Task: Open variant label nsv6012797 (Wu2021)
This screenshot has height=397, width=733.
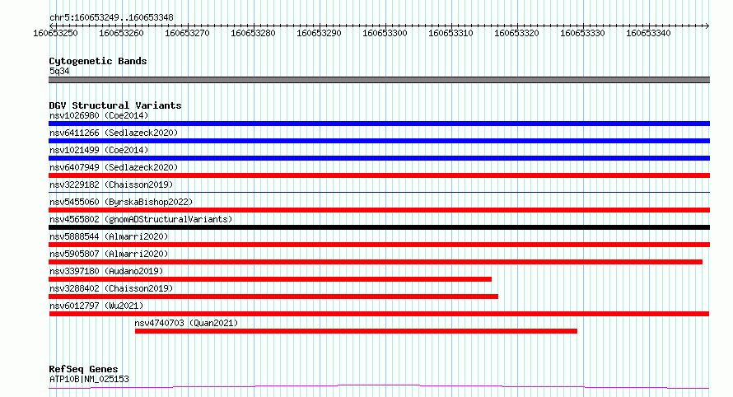Action: click(96, 306)
